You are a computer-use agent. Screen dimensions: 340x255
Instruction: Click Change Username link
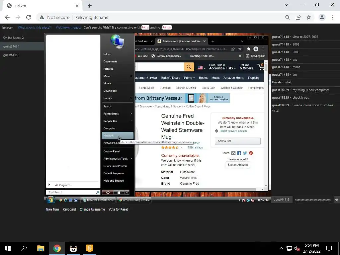click(x=92, y=209)
